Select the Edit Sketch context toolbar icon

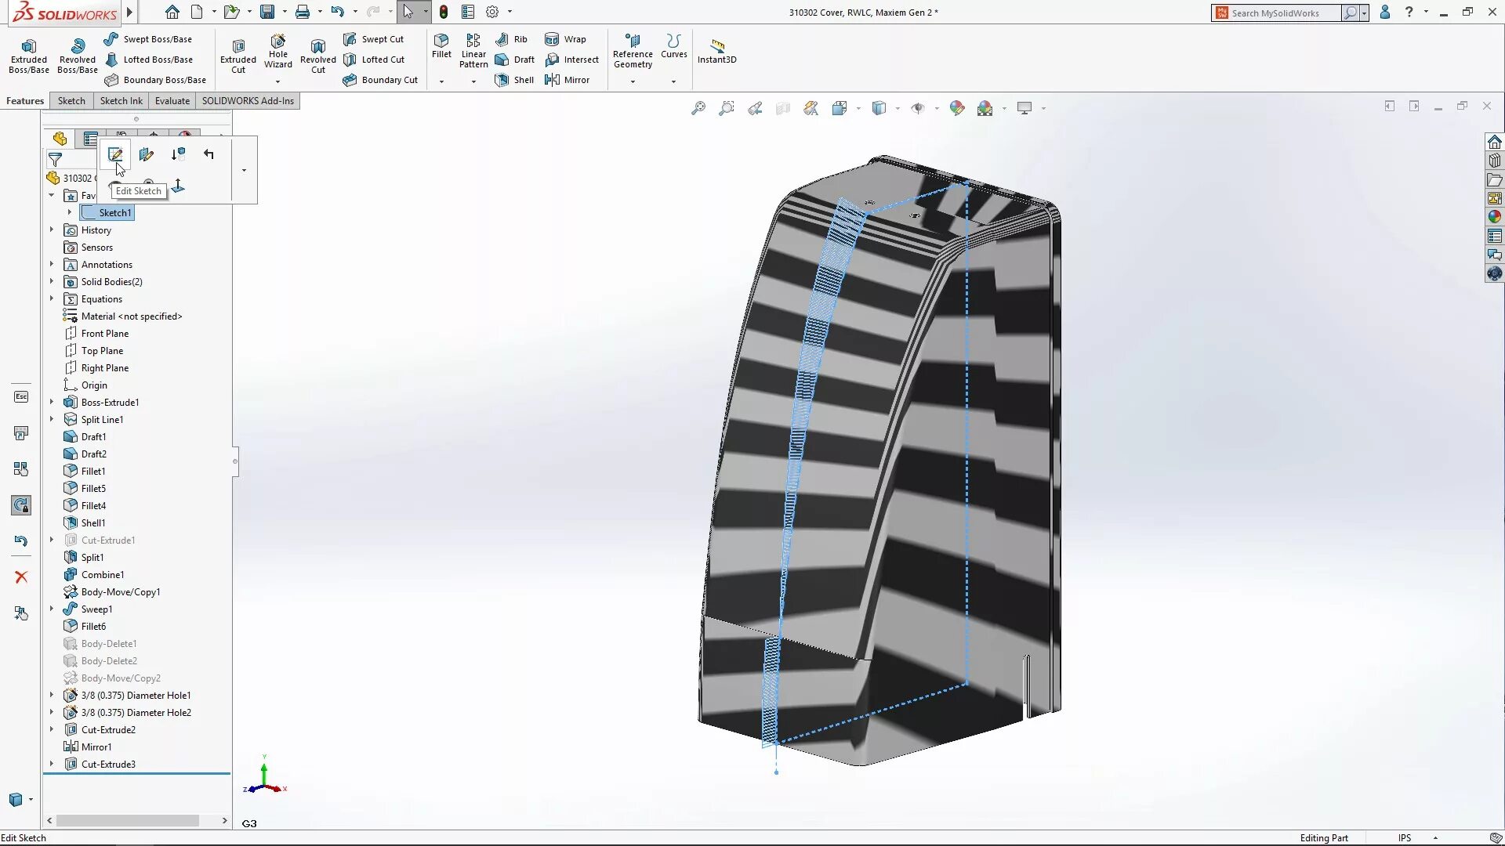pyautogui.click(x=115, y=154)
